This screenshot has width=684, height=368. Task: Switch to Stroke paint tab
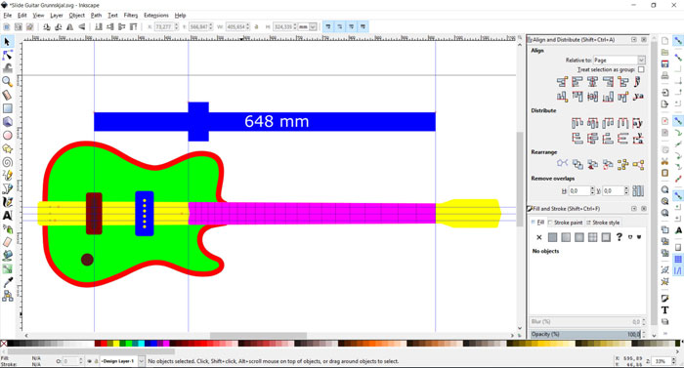tap(566, 223)
